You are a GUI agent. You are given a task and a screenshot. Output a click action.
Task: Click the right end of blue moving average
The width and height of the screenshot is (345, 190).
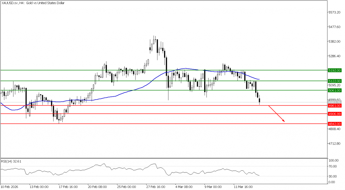click(x=258, y=79)
